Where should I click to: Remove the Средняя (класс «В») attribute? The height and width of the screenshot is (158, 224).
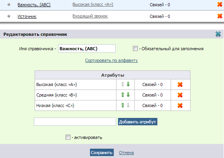pos(180,95)
